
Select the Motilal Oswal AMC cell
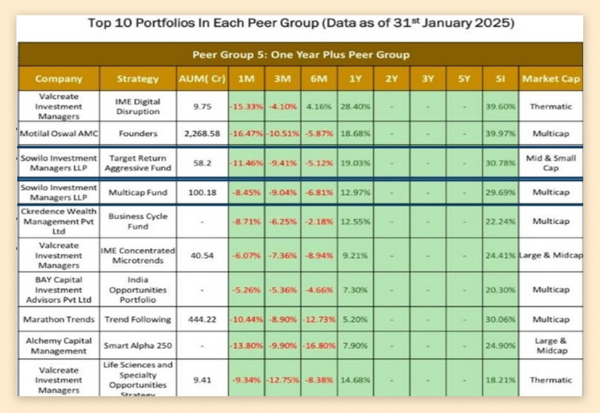coord(58,134)
